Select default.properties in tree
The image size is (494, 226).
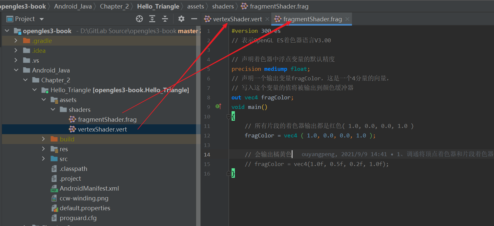click(x=85, y=208)
